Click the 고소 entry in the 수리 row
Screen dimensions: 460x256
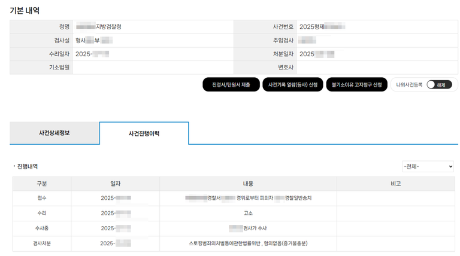pyautogui.click(x=248, y=213)
